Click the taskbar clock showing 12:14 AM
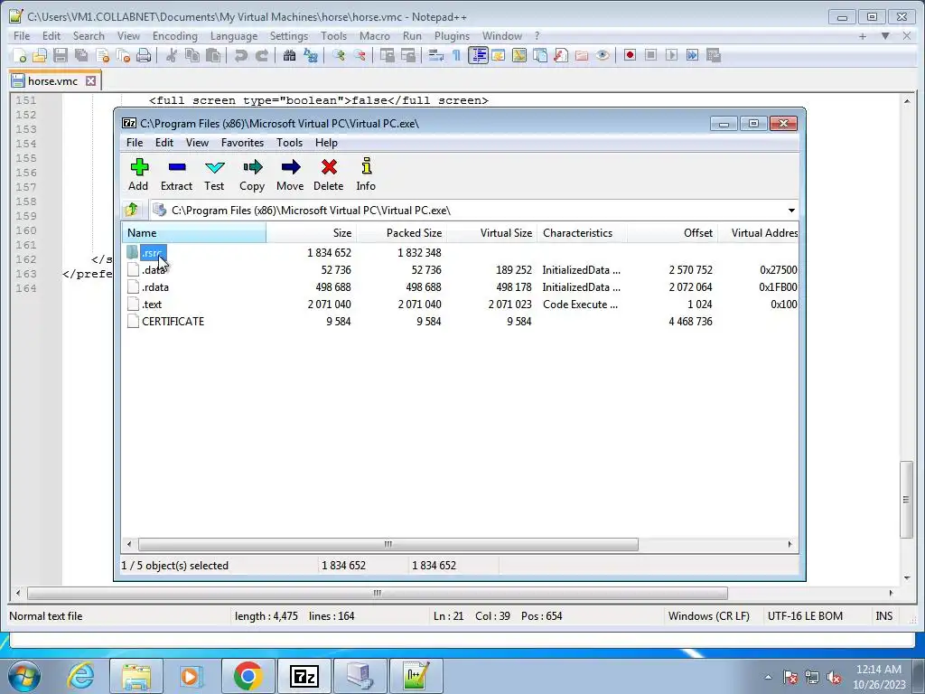The image size is (925, 694). pos(878,676)
